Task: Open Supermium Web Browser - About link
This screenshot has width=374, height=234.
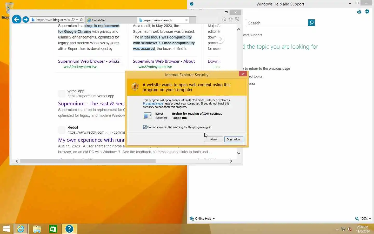Action: point(164,61)
